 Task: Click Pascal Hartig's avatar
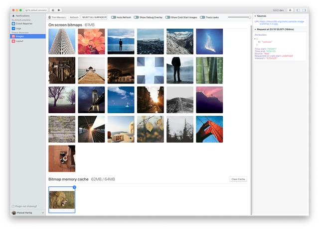14,213
